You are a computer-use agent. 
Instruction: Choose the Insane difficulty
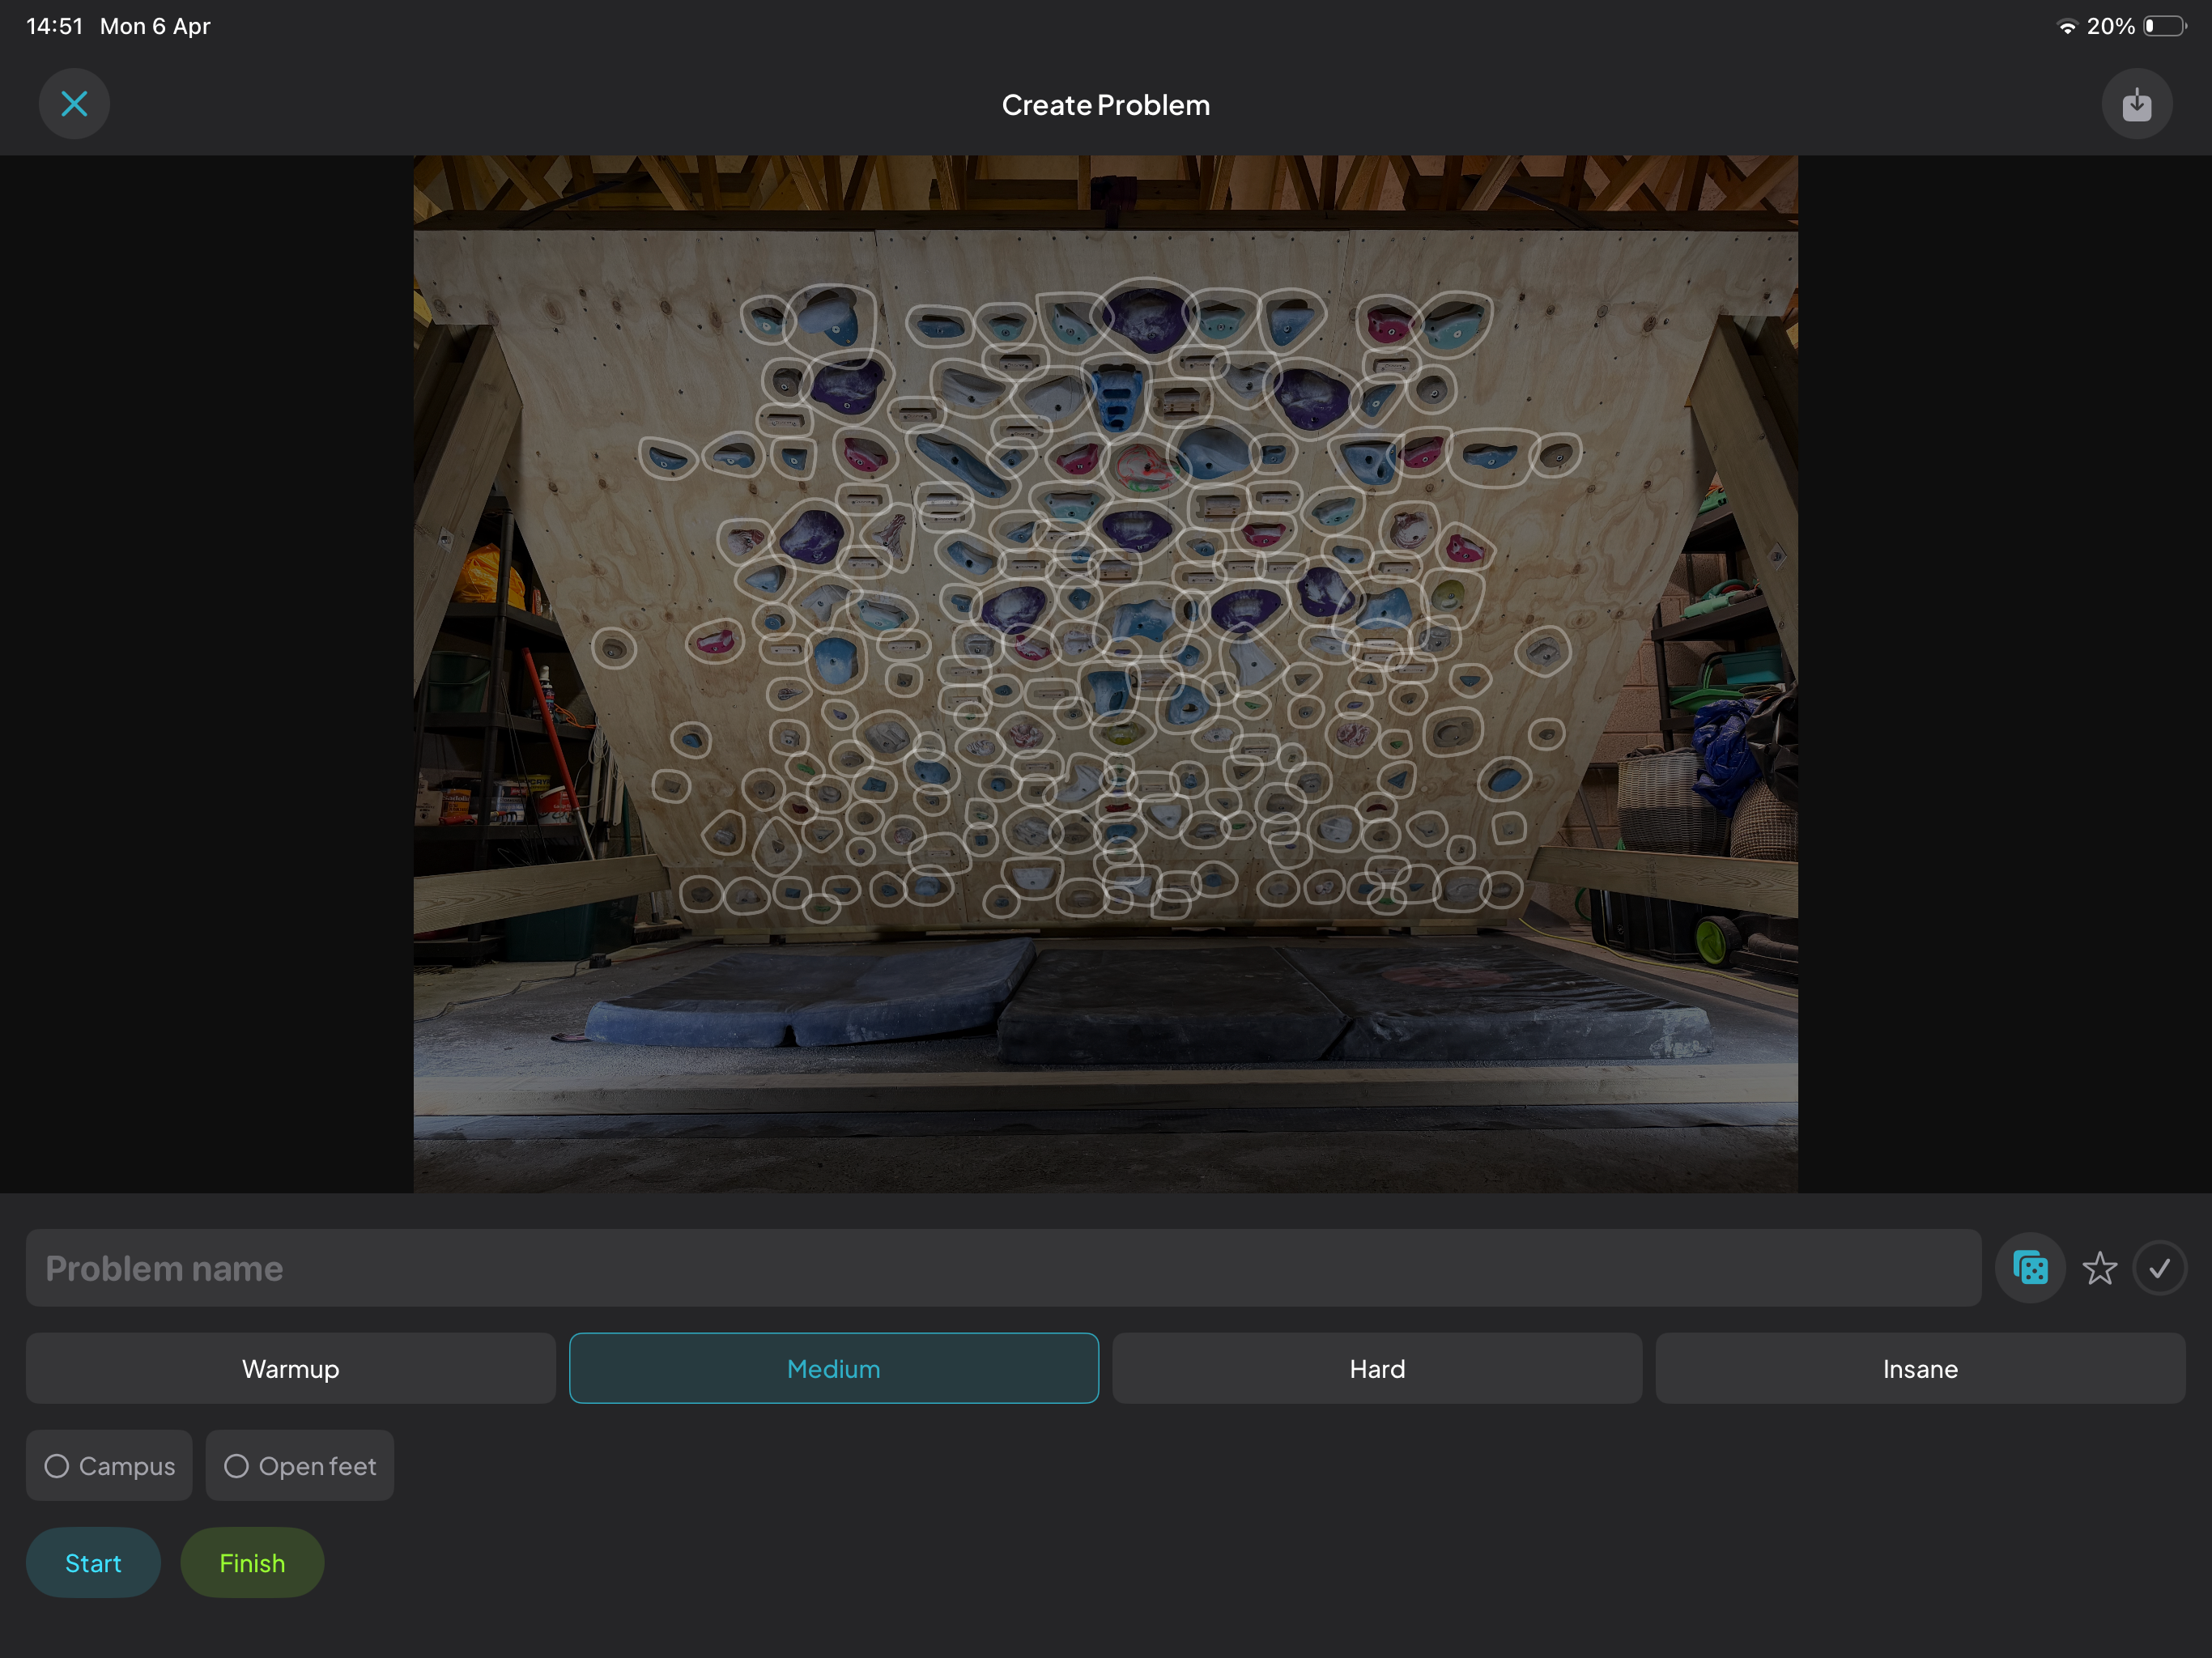pyautogui.click(x=1920, y=1368)
